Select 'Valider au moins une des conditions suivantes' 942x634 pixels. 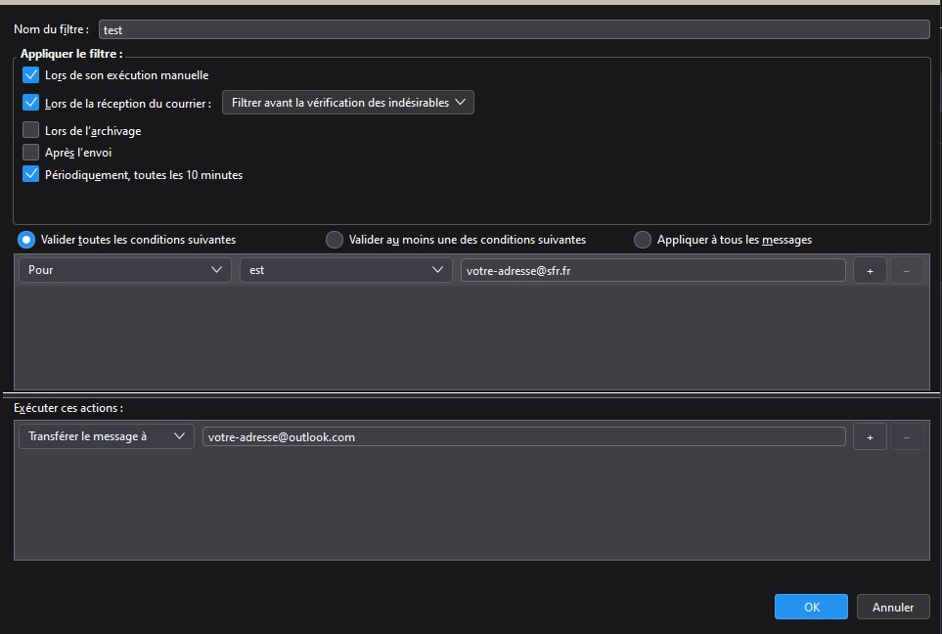click(335, 240)
